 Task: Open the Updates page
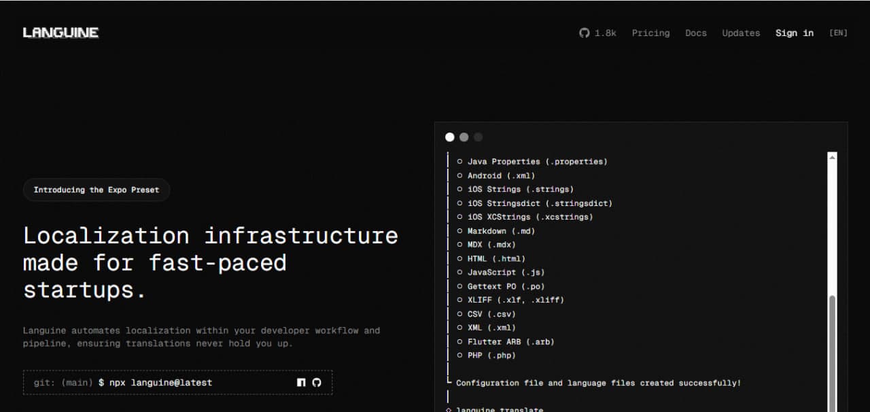point(741,33)
